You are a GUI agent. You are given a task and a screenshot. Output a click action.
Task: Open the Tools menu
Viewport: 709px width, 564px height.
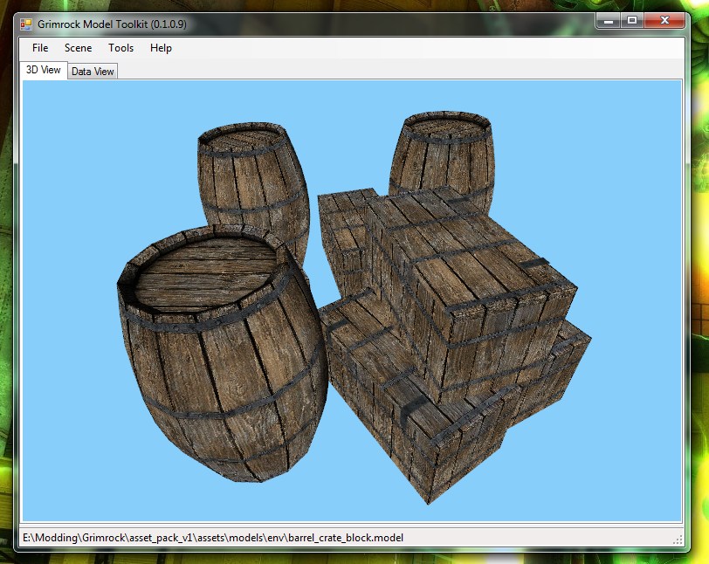(120, 48)
